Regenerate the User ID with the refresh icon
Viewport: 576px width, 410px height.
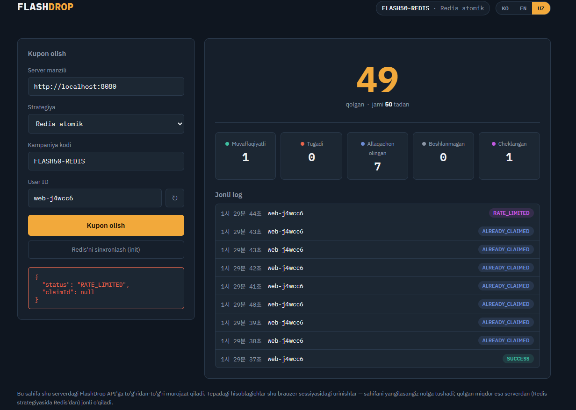175,198
